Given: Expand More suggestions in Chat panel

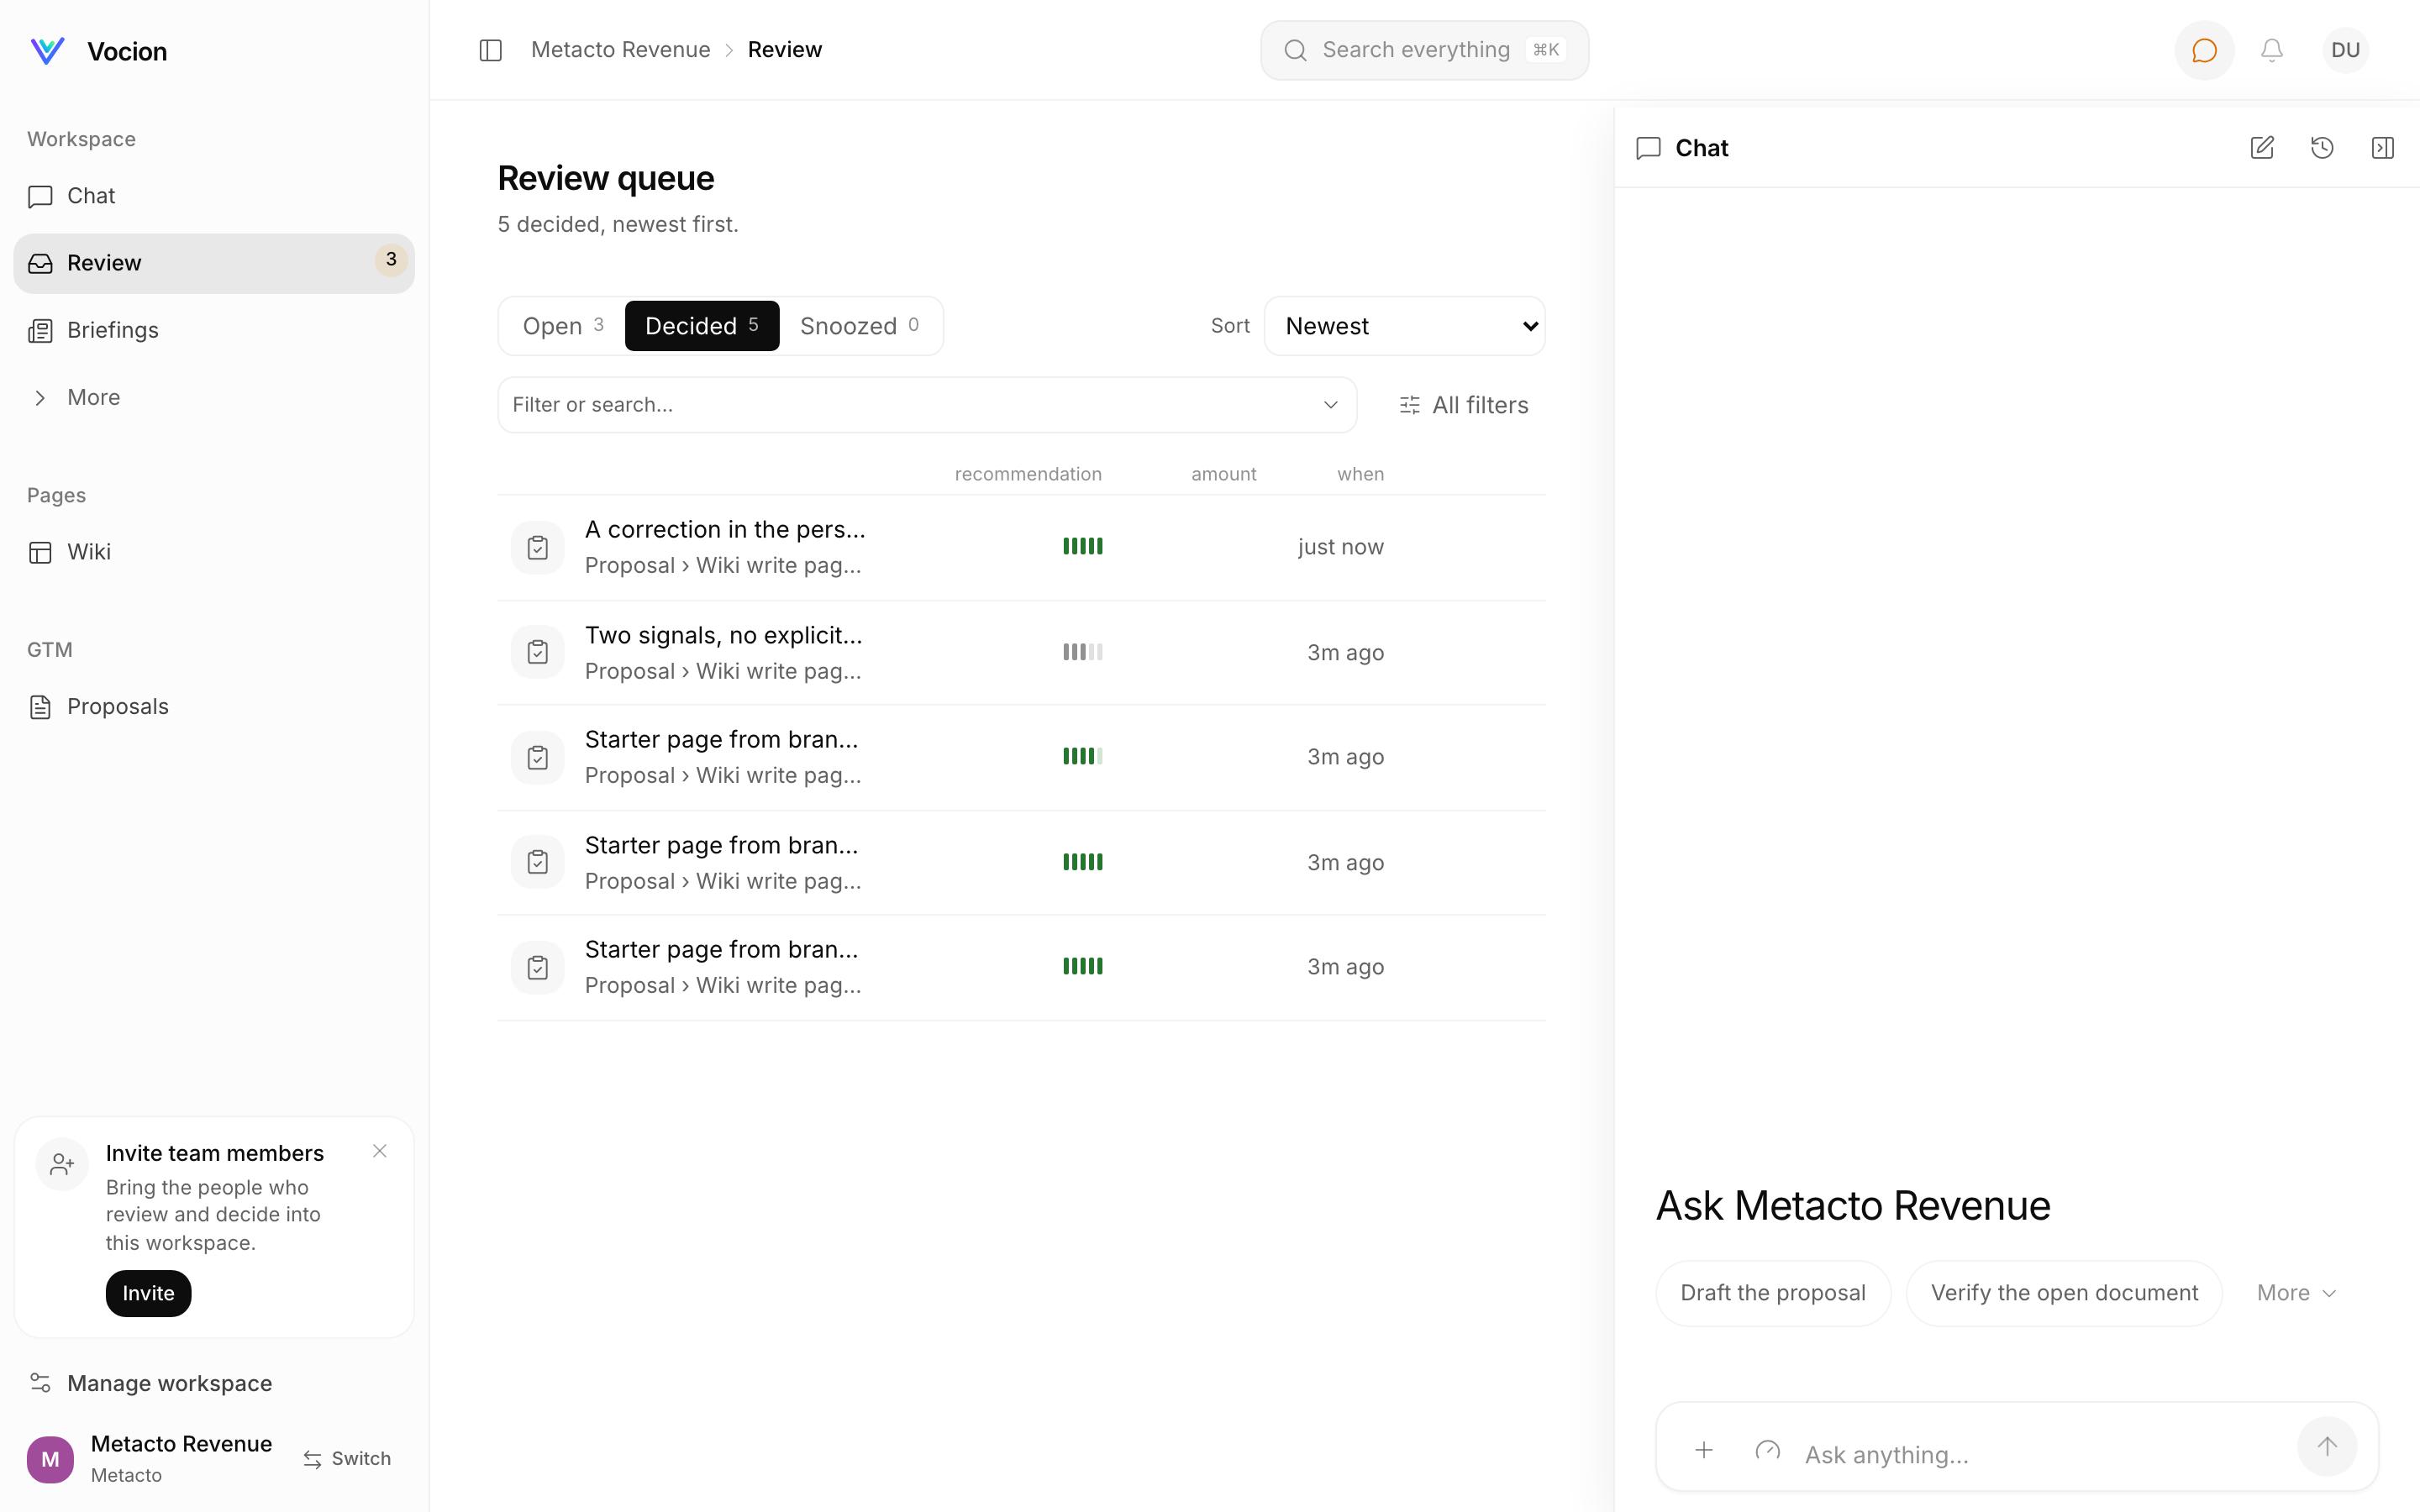Looking at the screenshot, I should [2297, 1293].
